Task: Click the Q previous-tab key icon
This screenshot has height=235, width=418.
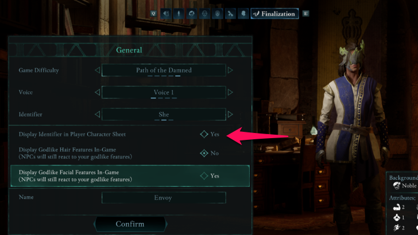Action: pos(153,14)
